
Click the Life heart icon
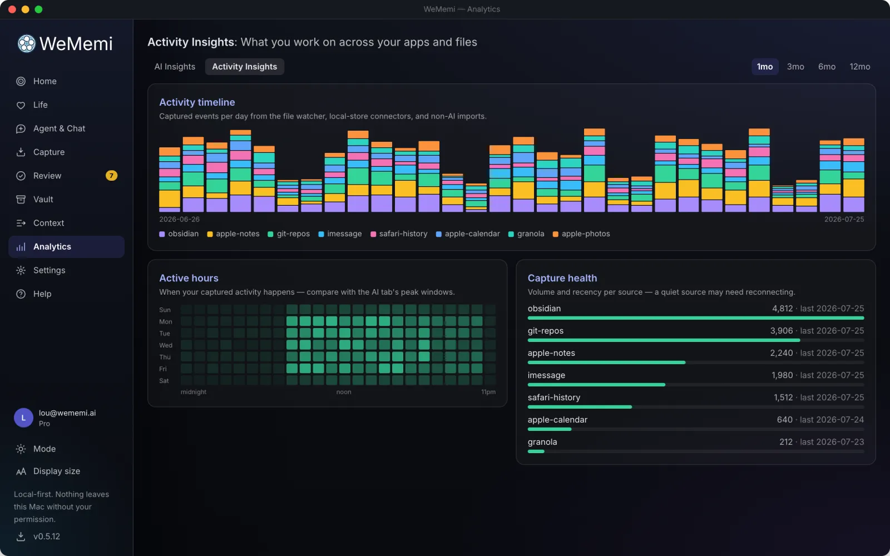(21, 105)
